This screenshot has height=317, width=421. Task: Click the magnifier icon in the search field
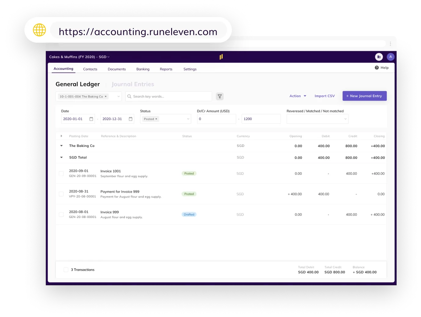(129, 96)
